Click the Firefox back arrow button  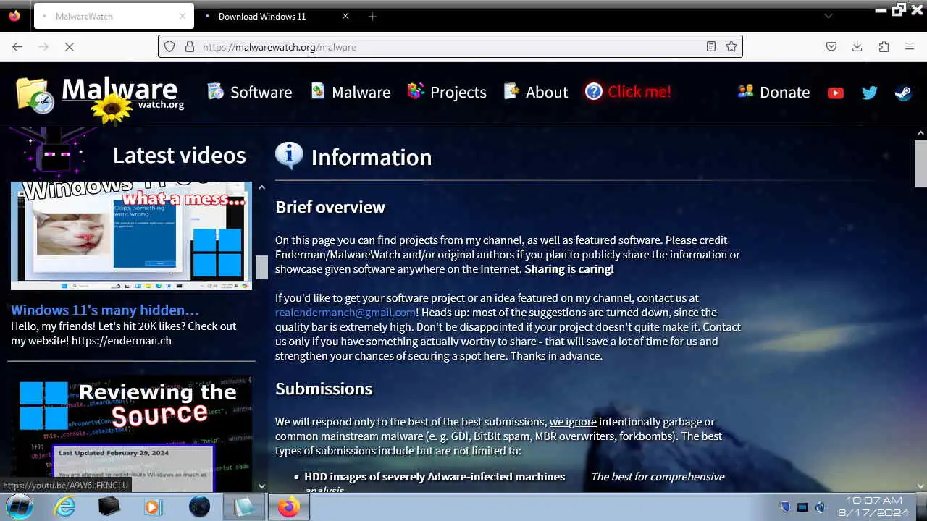pyautogui.click(x=17, y=46)
